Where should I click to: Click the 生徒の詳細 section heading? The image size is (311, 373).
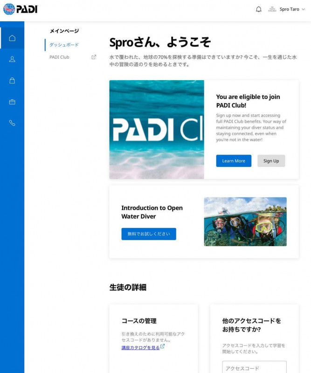[x=128, y=287]
